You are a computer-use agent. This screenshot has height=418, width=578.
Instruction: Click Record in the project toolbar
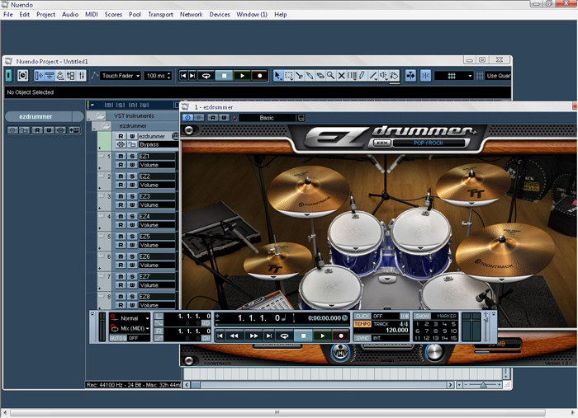pos(259,76)
